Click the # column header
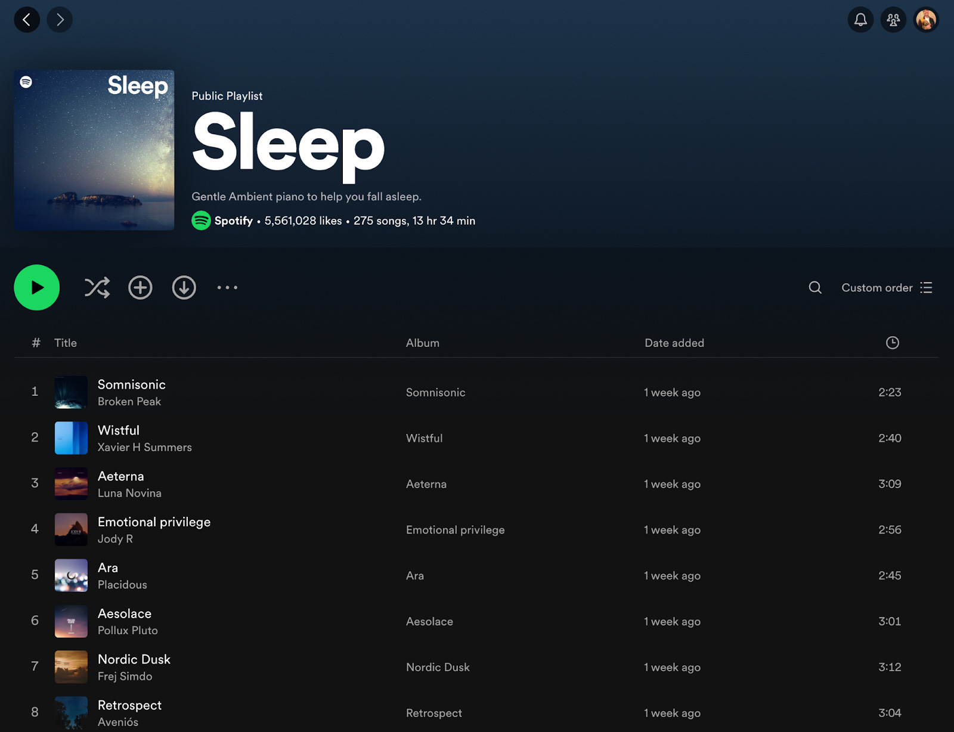954x732 pixels. tap(36, 343)
